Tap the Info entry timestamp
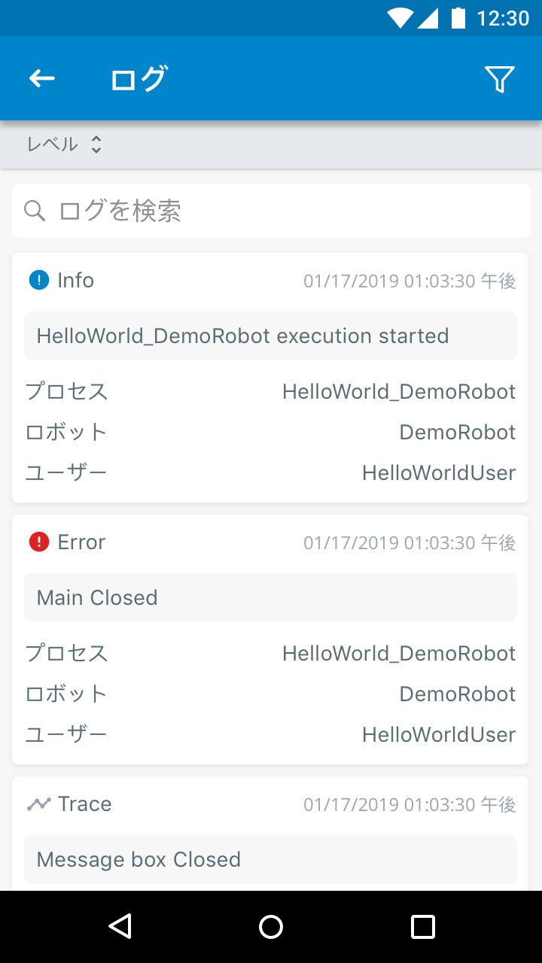The height and width of the screenshot is (963, 542). pos(410,281)
